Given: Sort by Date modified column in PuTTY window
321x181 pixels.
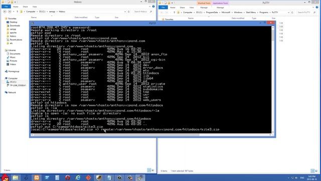Looking at the screenshot, I should [238, 18].
